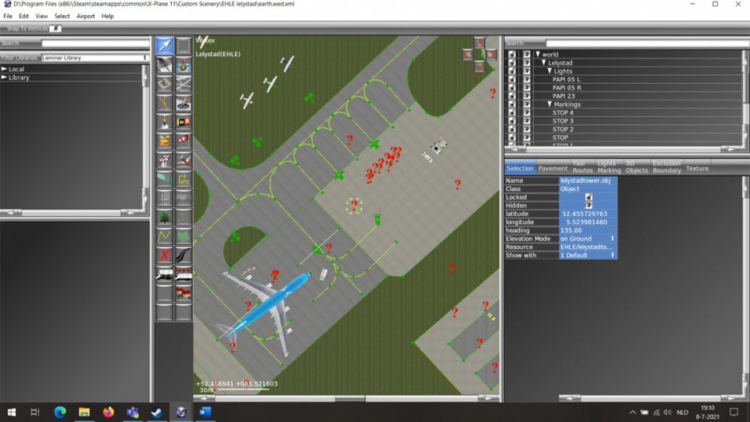Viewport: 750px width, 422px height.
Task: Click the Steam icon in taskbar
Action: (x=156, y=412)
